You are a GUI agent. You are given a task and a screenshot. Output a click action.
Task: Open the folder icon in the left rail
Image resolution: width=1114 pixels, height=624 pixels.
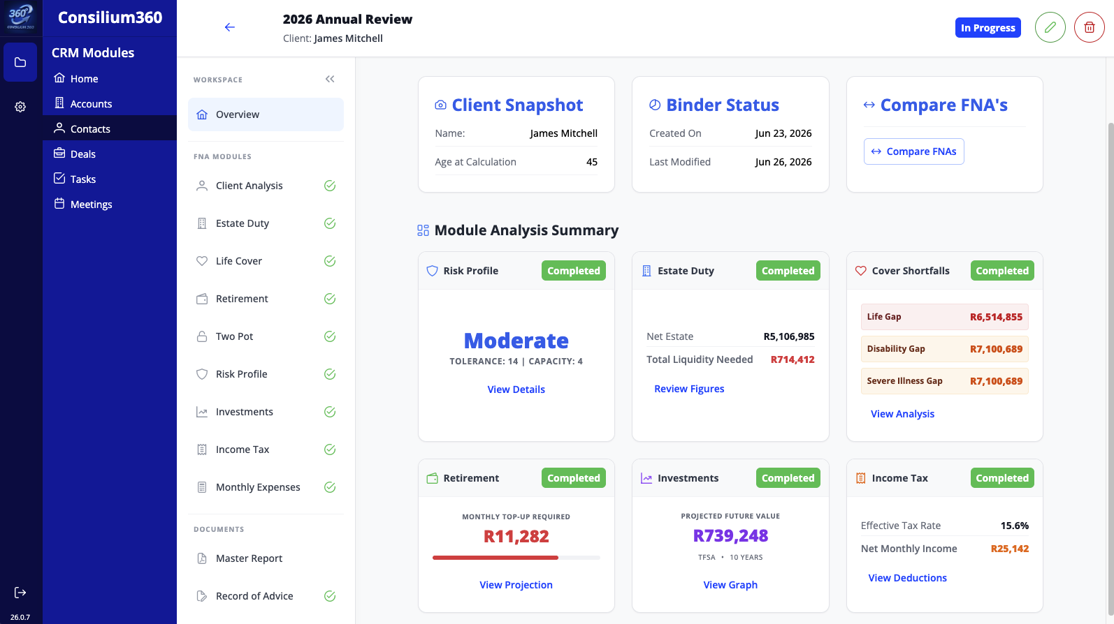click(20, 62)
